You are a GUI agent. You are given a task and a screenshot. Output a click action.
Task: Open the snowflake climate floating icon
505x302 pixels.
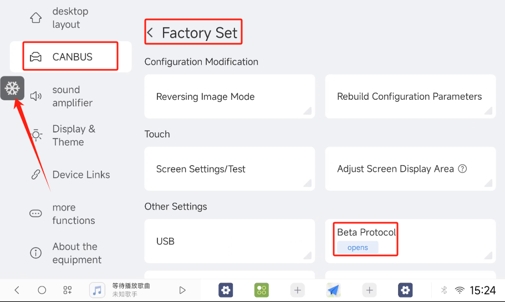[x=12, y=88]
